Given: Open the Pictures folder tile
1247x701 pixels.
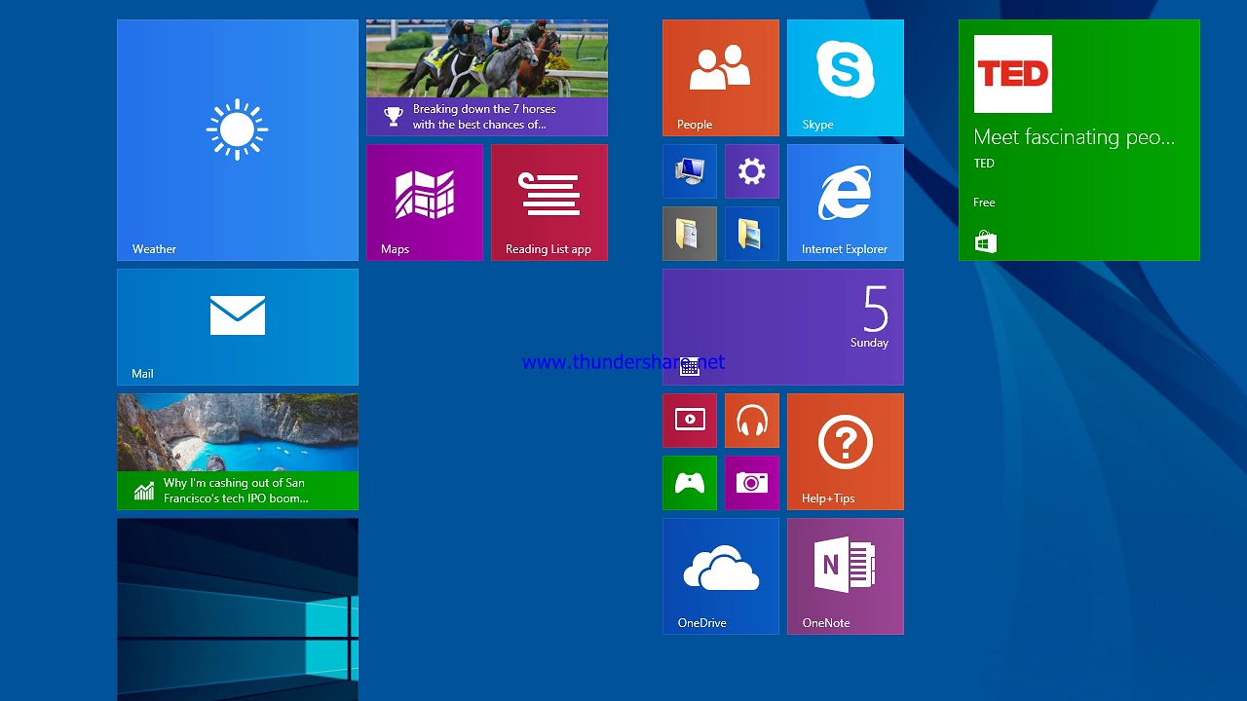Looking at the screenshot, I should (752, 234).
